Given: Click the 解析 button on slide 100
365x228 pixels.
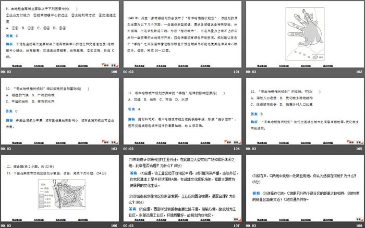Looking at the screenshot, I should 106,65.
